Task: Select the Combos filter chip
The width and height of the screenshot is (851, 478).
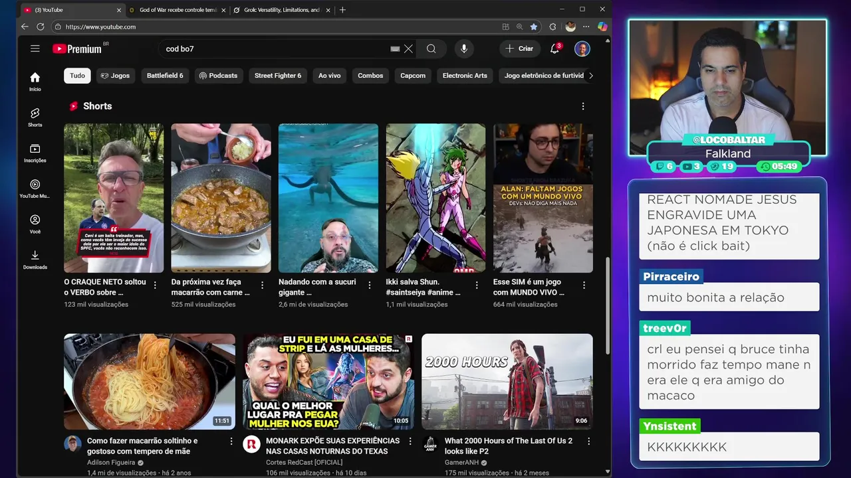Action: pyautogui.click(x=370, y=76)
